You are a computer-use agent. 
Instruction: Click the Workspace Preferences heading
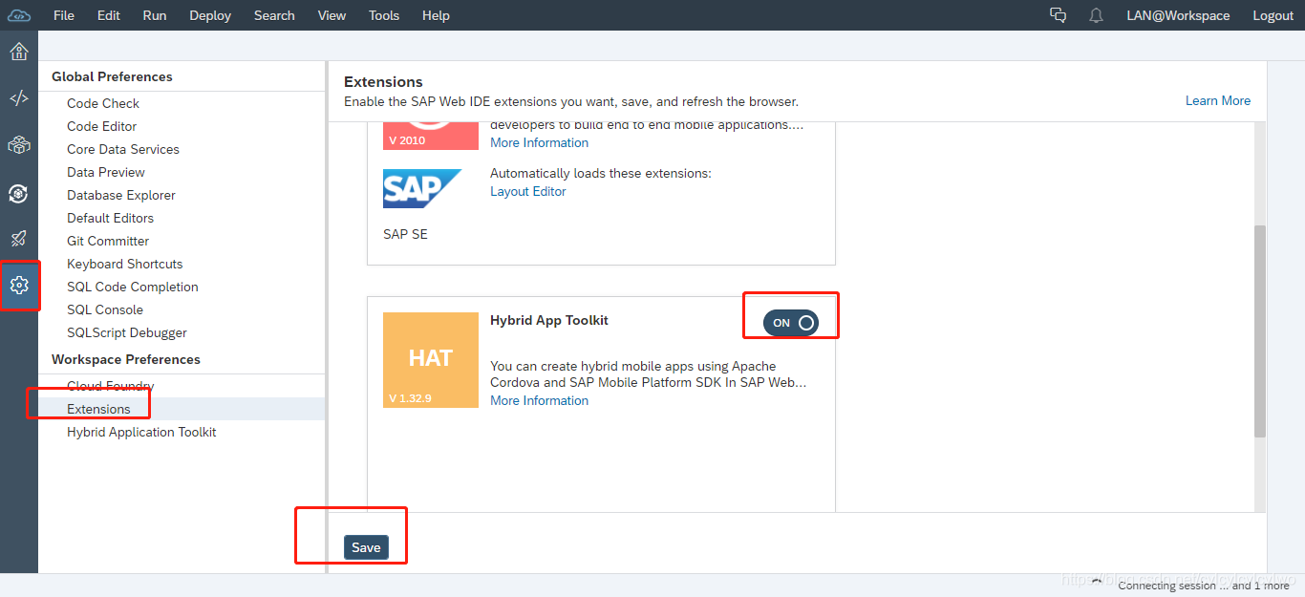click(126, 359)
